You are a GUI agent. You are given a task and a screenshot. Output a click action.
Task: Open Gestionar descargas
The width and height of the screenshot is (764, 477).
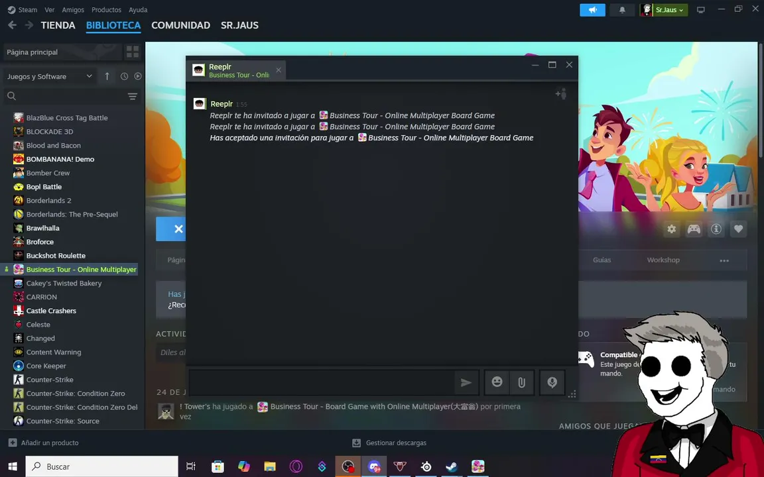pyautogui.click(x=389, y=443)
